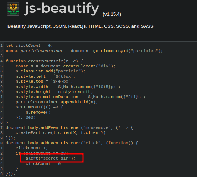Place cursor on the clickCount declaration line
Viewport: 197px width, 177px height.
pos(30,45)
